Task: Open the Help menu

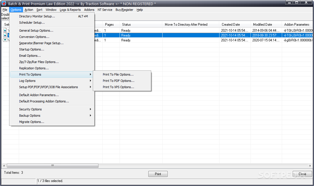Action: (139, 10)
